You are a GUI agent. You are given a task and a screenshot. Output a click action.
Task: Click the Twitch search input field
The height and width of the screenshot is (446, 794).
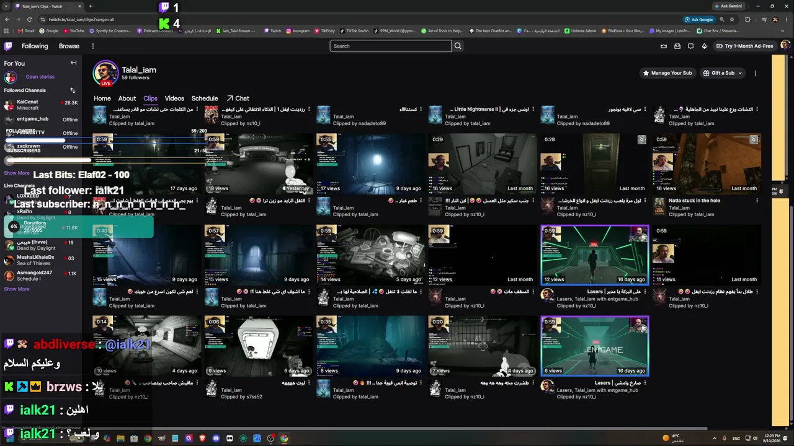coord(390,46)
